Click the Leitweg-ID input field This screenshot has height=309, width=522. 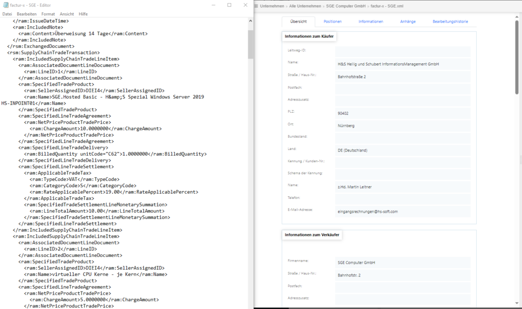403,51
